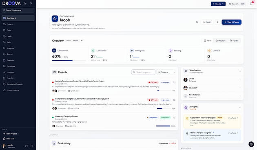Viewport: 257px width, 150px height.
Task: Switch overview to Projects tab
Action: click(220, 41)
